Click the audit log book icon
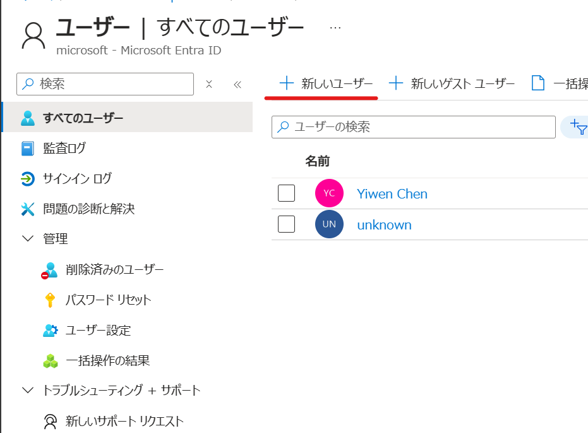588x433 pixels. [x=27, y=149]
